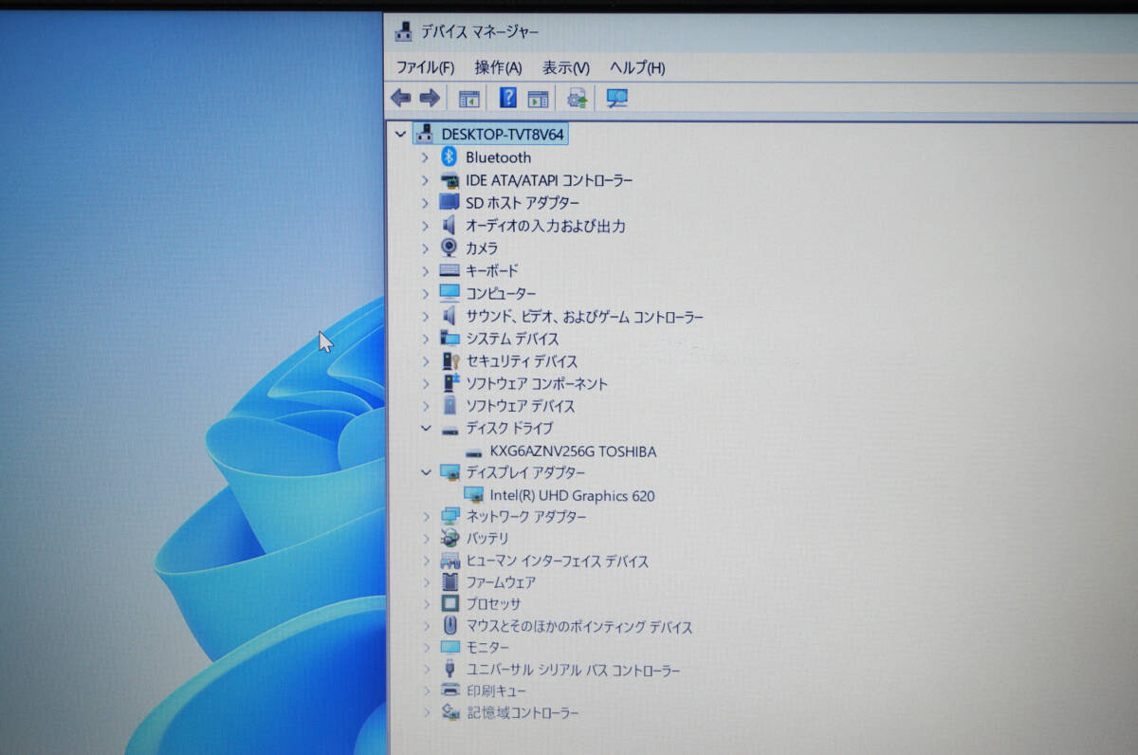Open the 操作(A) menu
Image resolution: width=1138 pixels, height=755 pixels.
(x=498, y=68)
